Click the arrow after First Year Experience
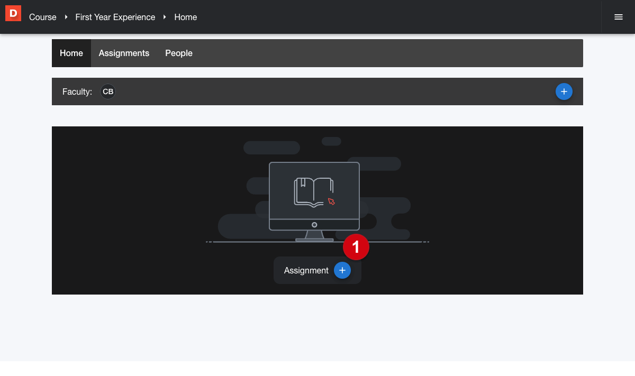Image resolution: width=635 pixels, height=376 pixels. [x=165, y=17]
